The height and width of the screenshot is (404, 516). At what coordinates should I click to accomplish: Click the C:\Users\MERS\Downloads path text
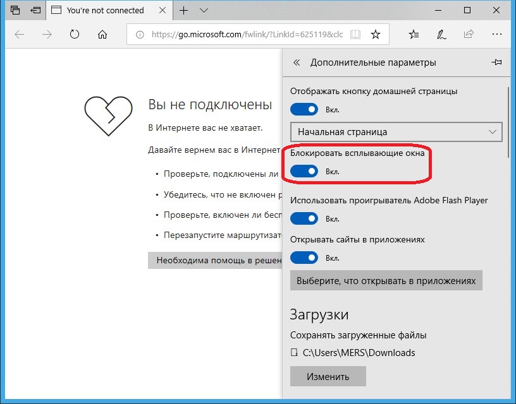click(359, 353)
